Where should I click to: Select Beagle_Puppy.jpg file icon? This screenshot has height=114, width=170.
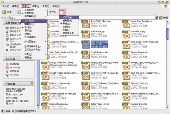pyautogui.click(x=126, y=55)
